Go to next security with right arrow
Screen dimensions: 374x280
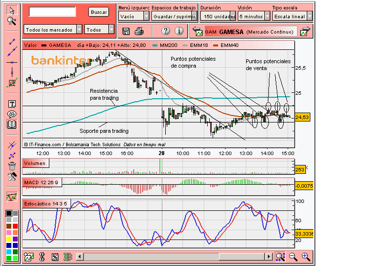point(305,31)
